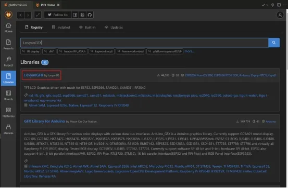Open the Platforms section

[8, 112]
